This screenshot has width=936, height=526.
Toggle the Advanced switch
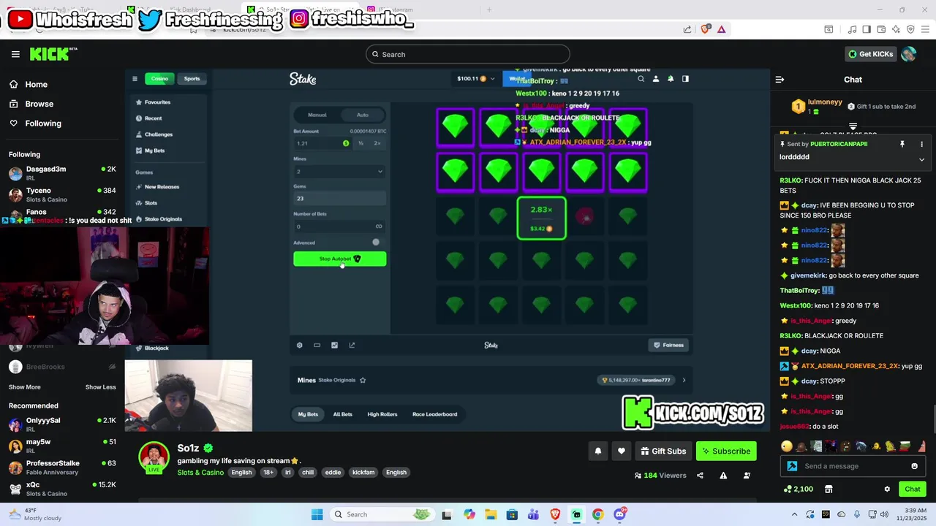[x=374, y=243]
